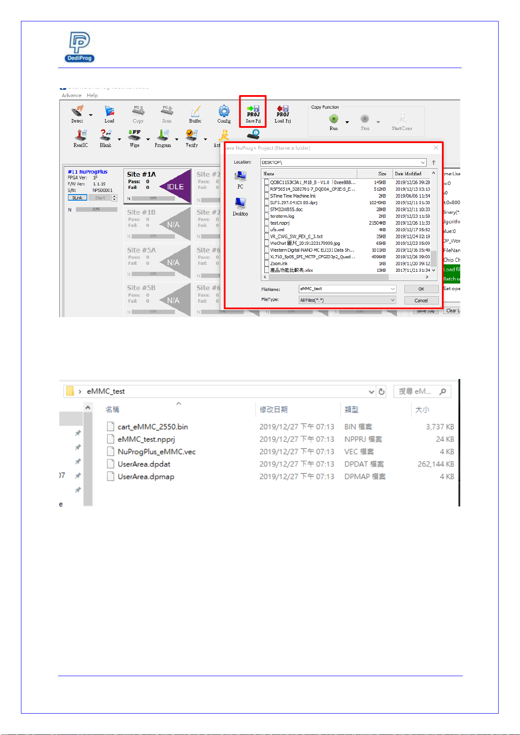Expand the Program dropdown arrow
Screen dimensions: 520x735
tap(177, 140)
